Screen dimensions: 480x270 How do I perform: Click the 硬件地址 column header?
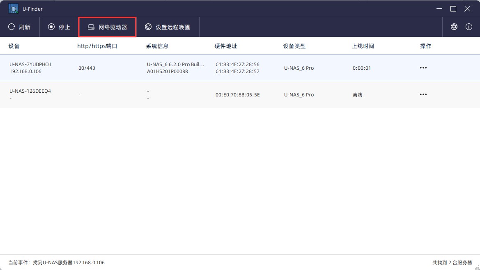click(x=226, y=46)
